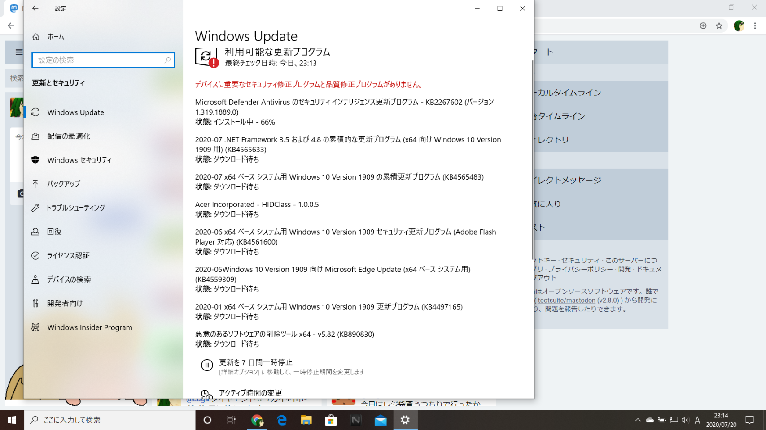Click the red missing security fixes warning text

310,84
